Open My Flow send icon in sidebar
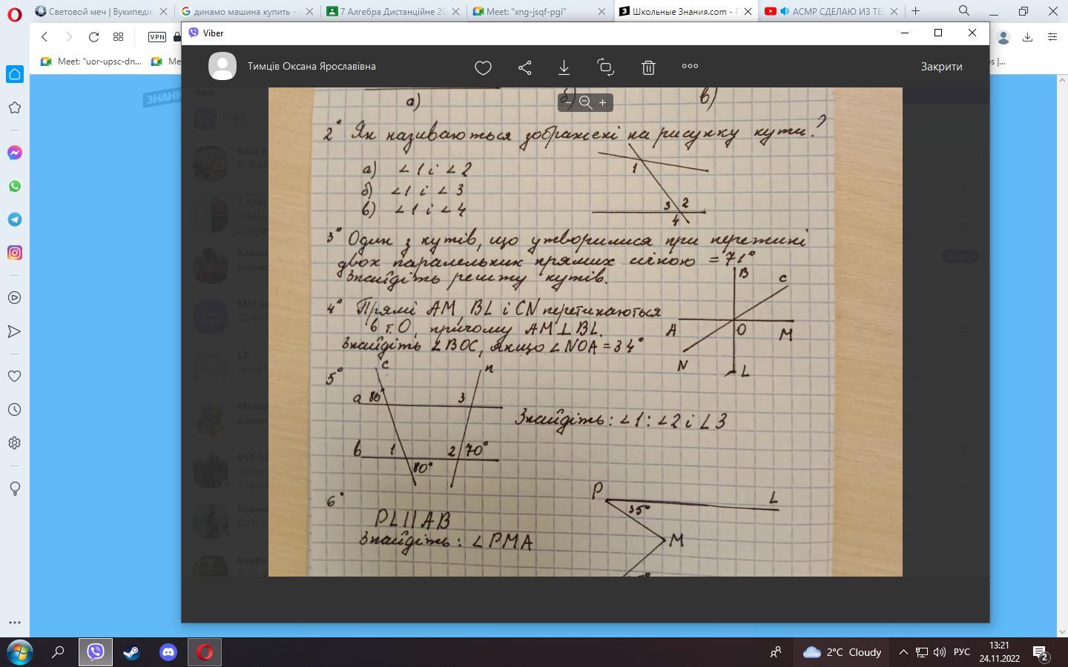 14,331
